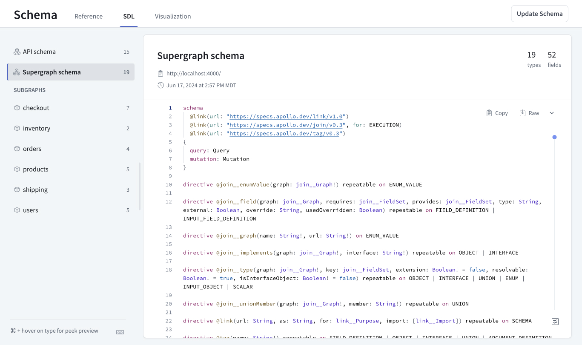This screenshot has width=582, height=345.
Task: Click the Supergraph schema graph icon
Action: [17, 72]
